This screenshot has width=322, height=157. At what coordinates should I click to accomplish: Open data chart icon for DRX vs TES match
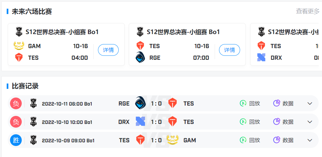coord(277,122)
